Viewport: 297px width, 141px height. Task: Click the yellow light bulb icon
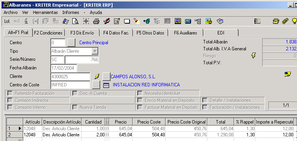(x=294, y=21)
